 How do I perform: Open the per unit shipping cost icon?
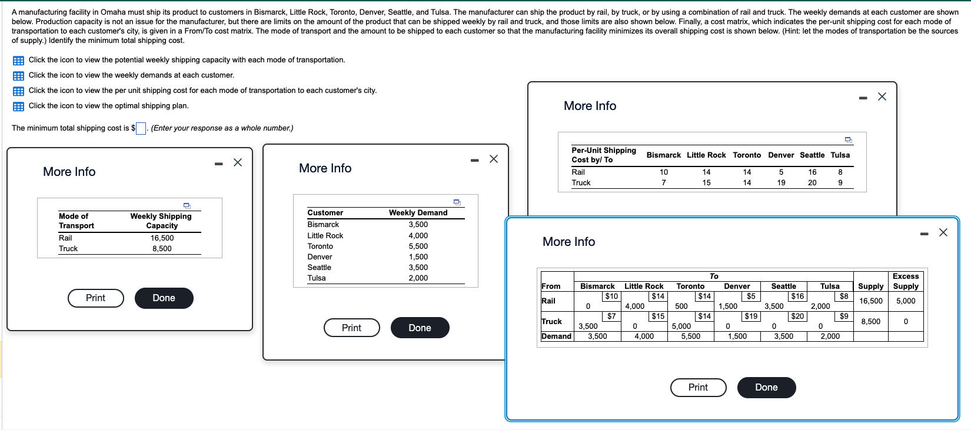pyautogui.click(x=18, y=91)
